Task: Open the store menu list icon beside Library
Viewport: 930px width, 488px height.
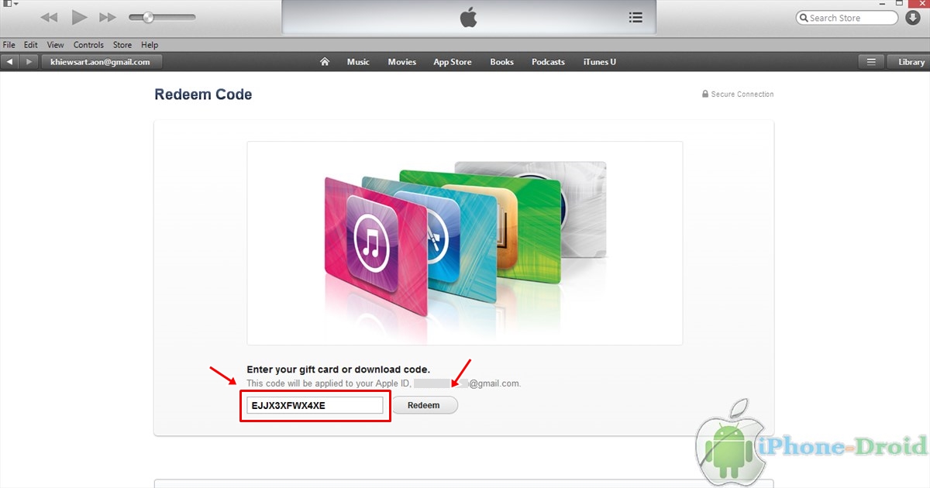Action: pos(871,62)
